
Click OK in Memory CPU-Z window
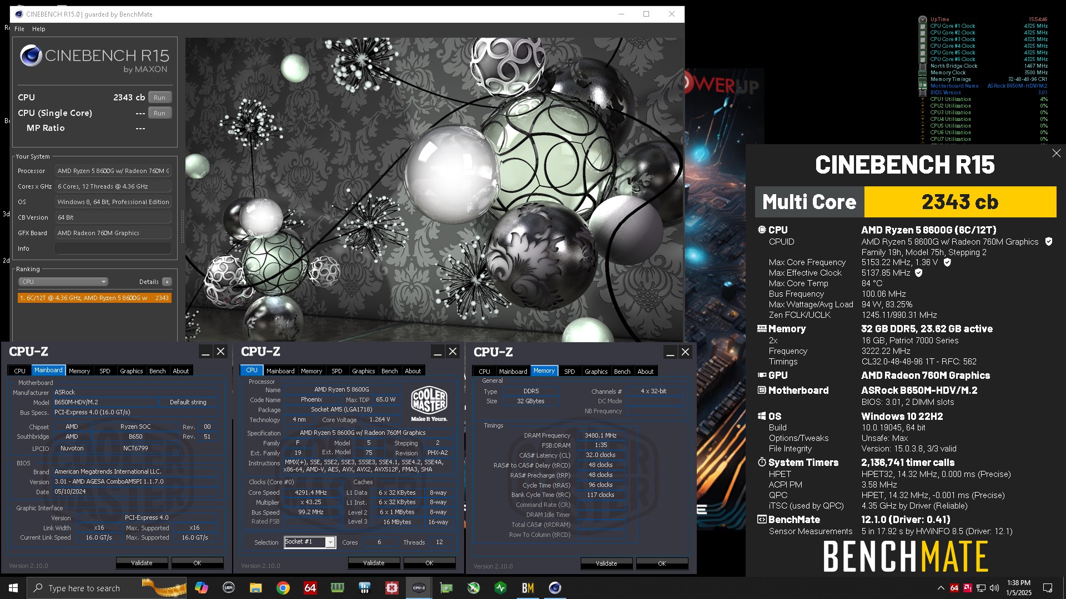point(662,564)
